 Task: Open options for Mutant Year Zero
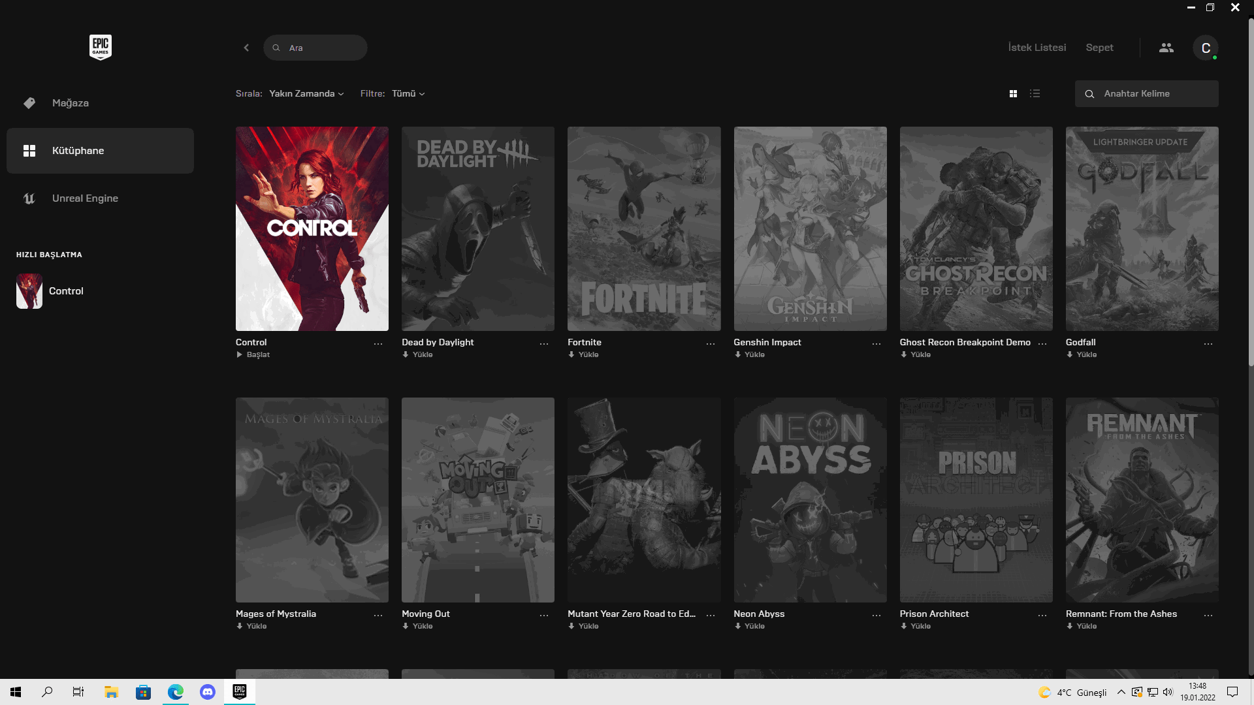pos(711,616)
